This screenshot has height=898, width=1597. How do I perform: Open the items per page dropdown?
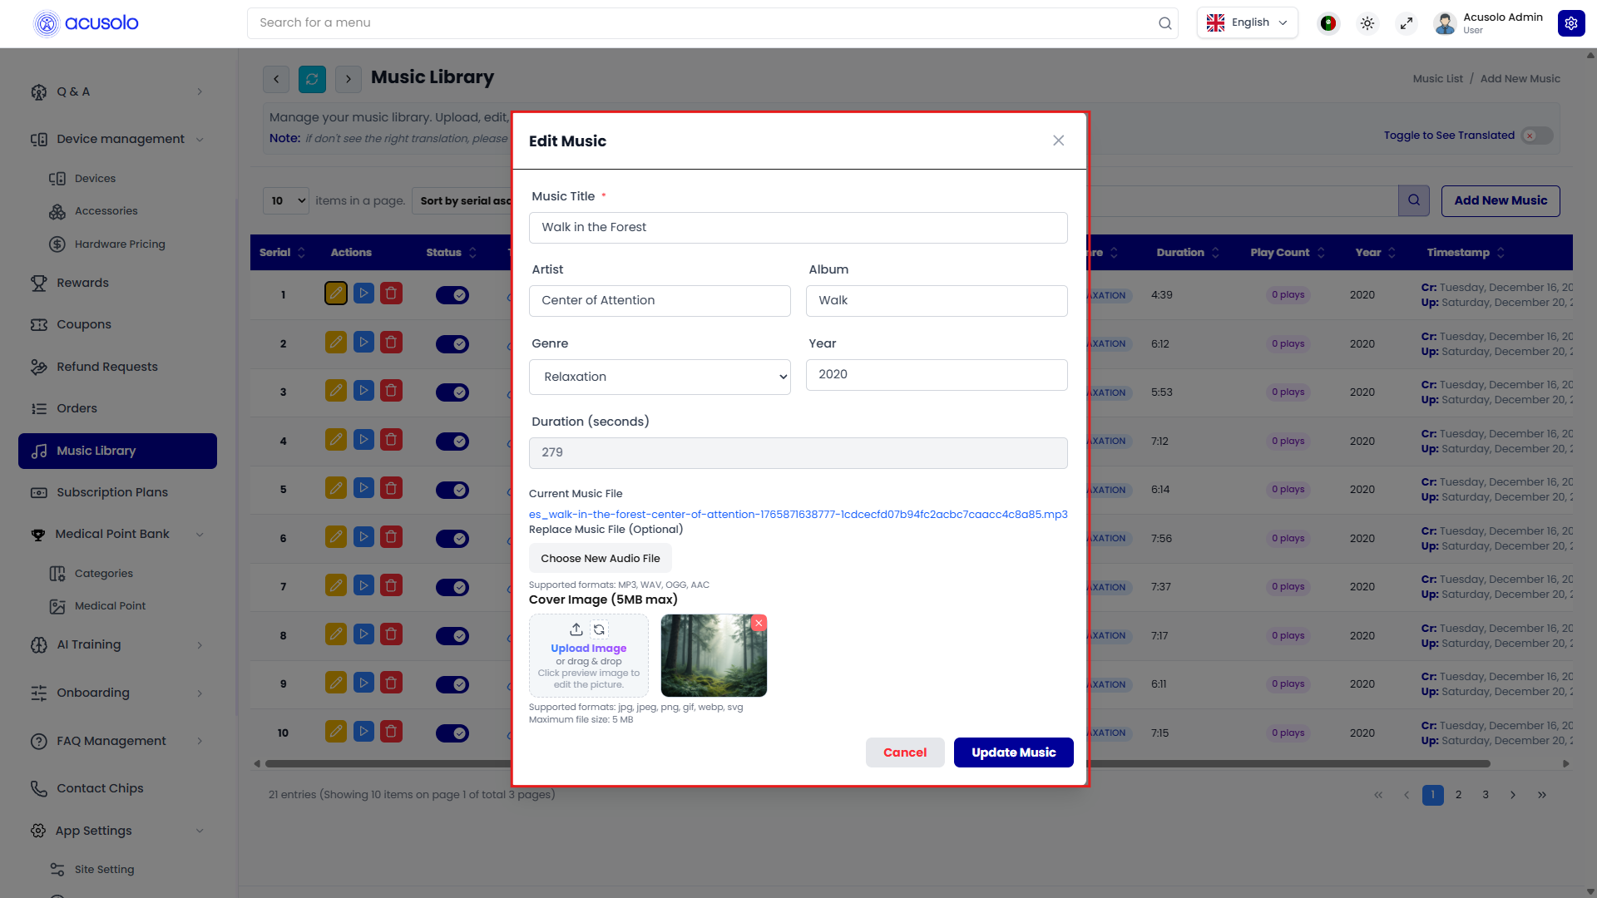[286, 200]
